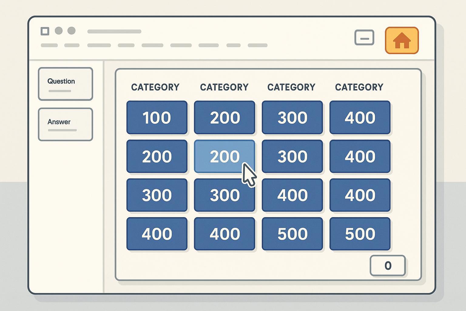Select the 100 point tile
466x311 pixels.
pyautogui.click(x=157, y=118)
